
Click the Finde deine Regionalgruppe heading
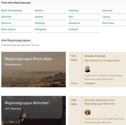click(x=16, y=3)
